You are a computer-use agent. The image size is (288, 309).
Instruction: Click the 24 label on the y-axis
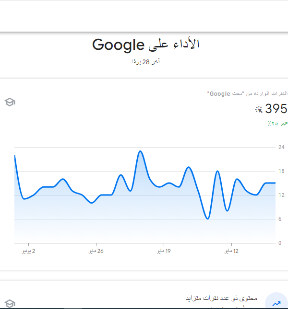tap(281, 147)
